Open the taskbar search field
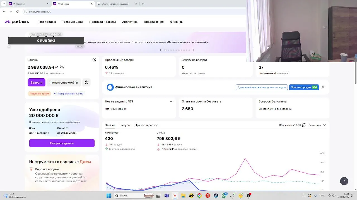The height and width of the screenshot is (200, 357). tap(133, 196)
